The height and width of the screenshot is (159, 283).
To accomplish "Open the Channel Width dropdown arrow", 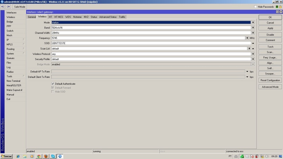I will (x=253, y=33).
